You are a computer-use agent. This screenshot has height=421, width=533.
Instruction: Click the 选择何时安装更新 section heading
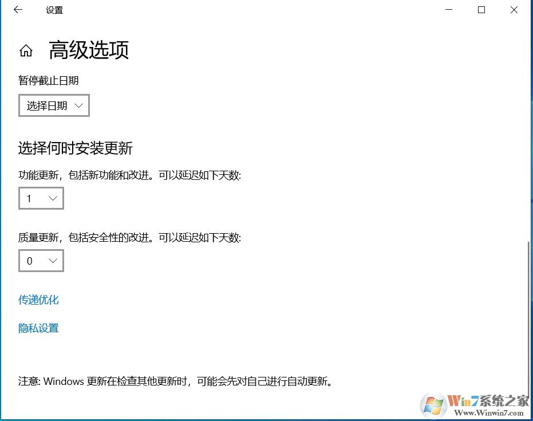[x=75, y=148]
